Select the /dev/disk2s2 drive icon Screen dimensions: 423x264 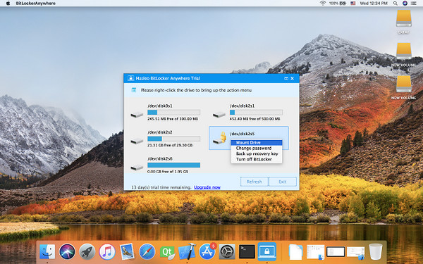coord(137,141)
